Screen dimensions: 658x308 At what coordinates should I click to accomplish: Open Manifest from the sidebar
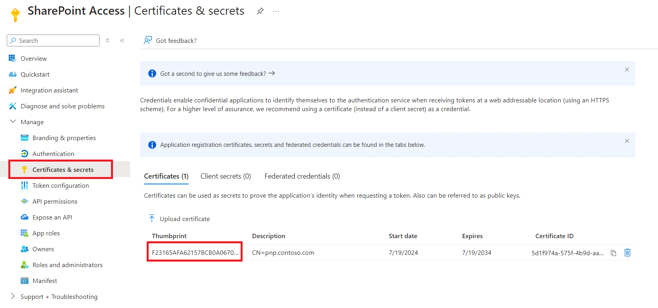pyautogui.click(x=44, y=281)
